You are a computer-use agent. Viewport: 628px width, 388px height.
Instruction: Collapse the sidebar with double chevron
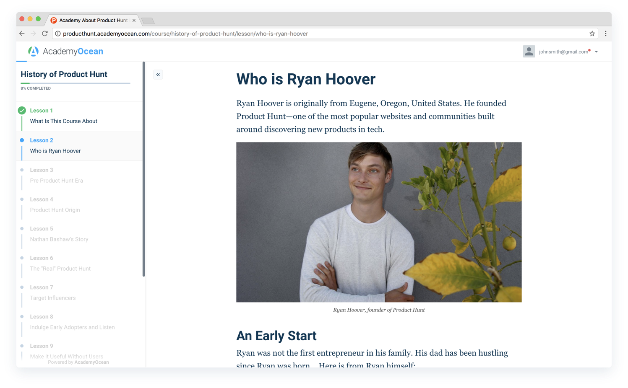(158, 75)
